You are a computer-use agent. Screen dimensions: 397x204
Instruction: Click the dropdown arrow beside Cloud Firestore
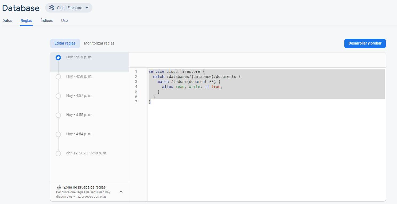pyautogui.click(x=87, y=8)
